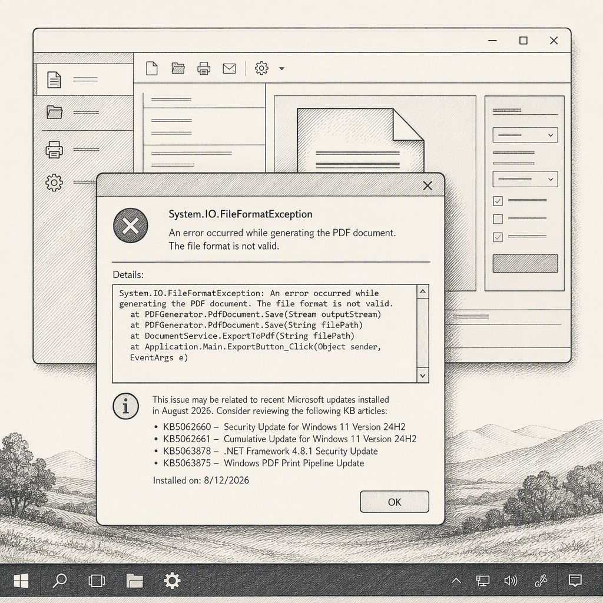This screenshot has height=603, width=603.
Task: Show hidden system tray icons chevron
Action: (456, 581)
